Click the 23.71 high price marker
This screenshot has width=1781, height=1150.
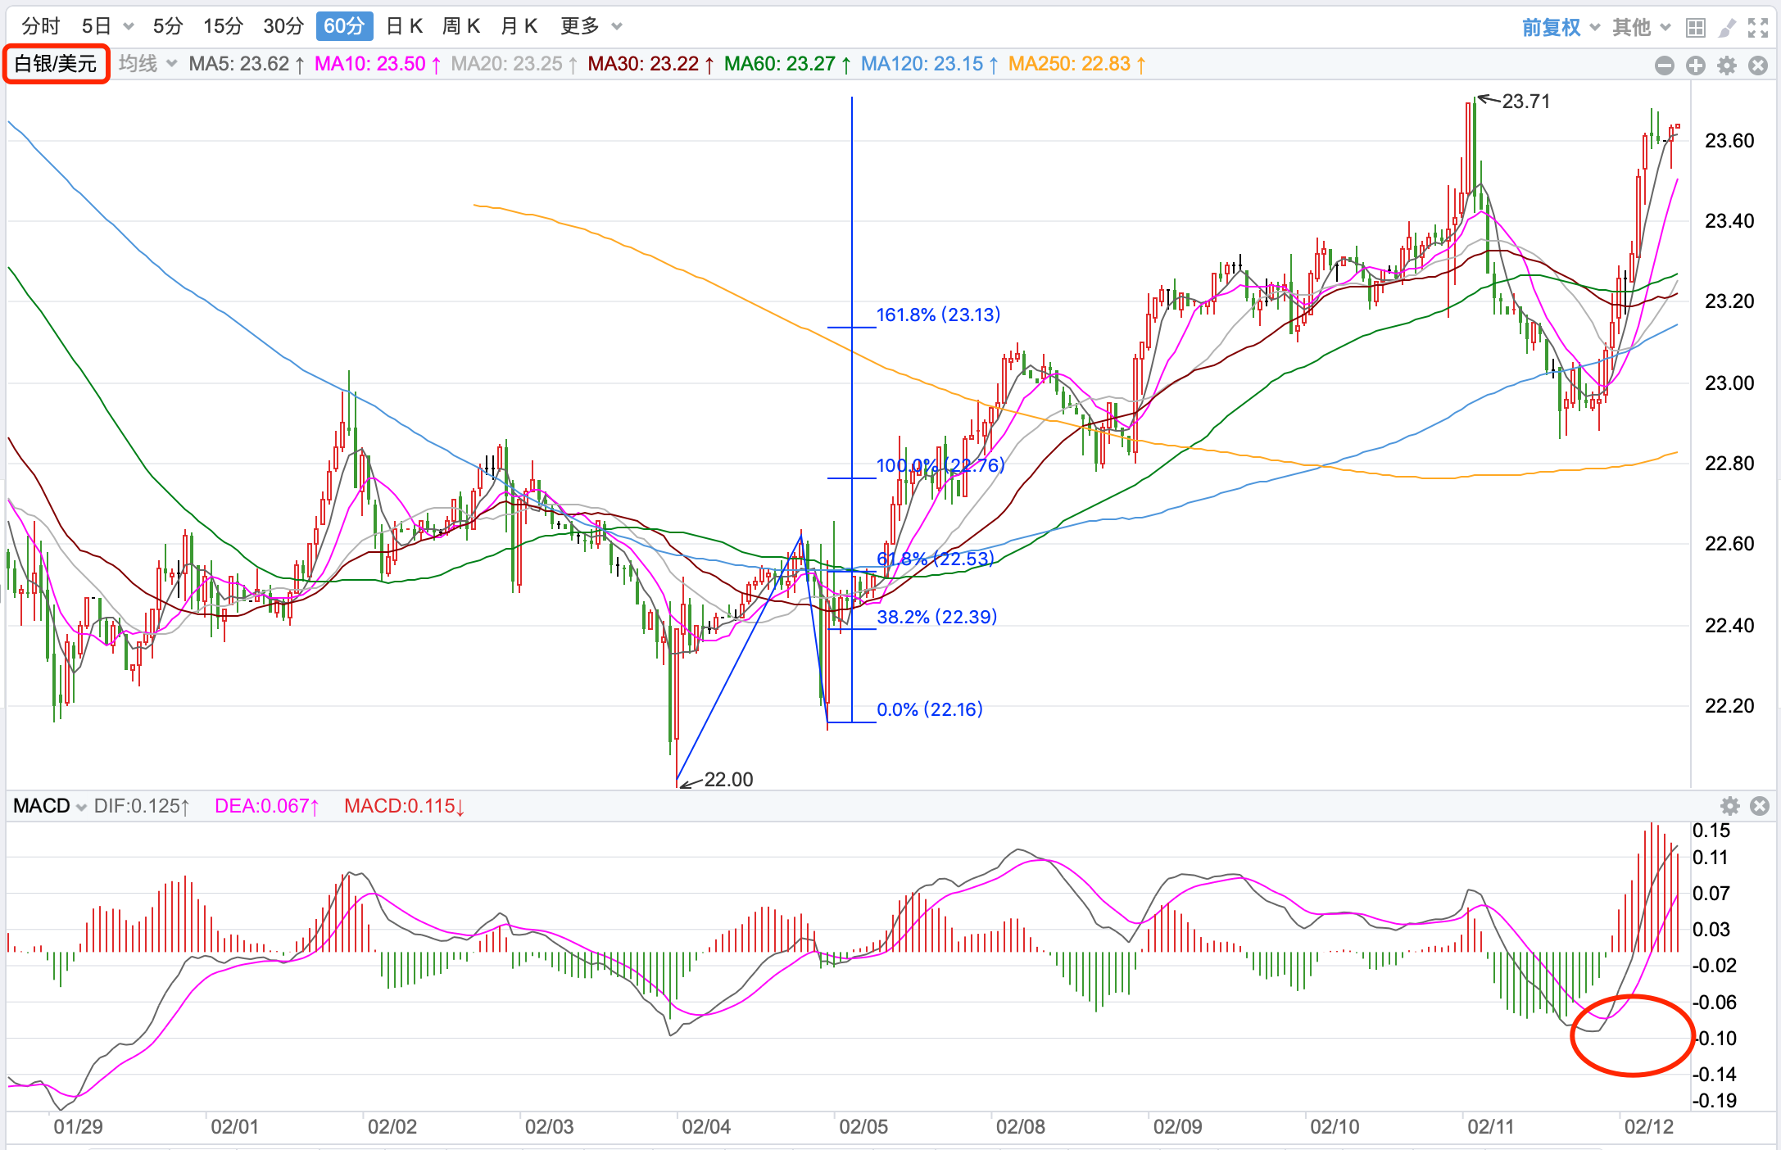[1525, 102]
